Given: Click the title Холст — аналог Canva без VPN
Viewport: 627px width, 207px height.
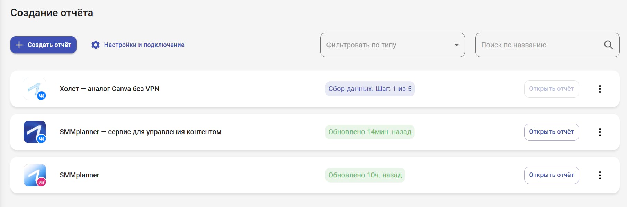Looking at the screenshot, I should [x=109, y=89].
